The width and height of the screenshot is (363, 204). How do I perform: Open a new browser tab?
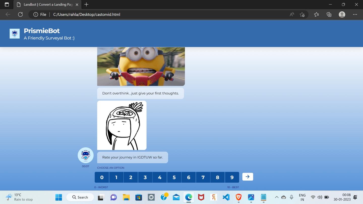[x=86, y=5]
